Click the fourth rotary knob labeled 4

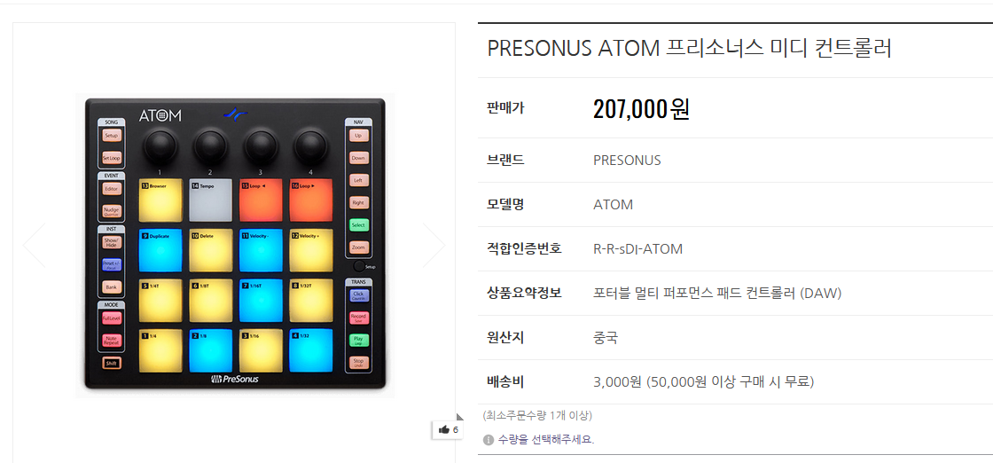point(311,145)
